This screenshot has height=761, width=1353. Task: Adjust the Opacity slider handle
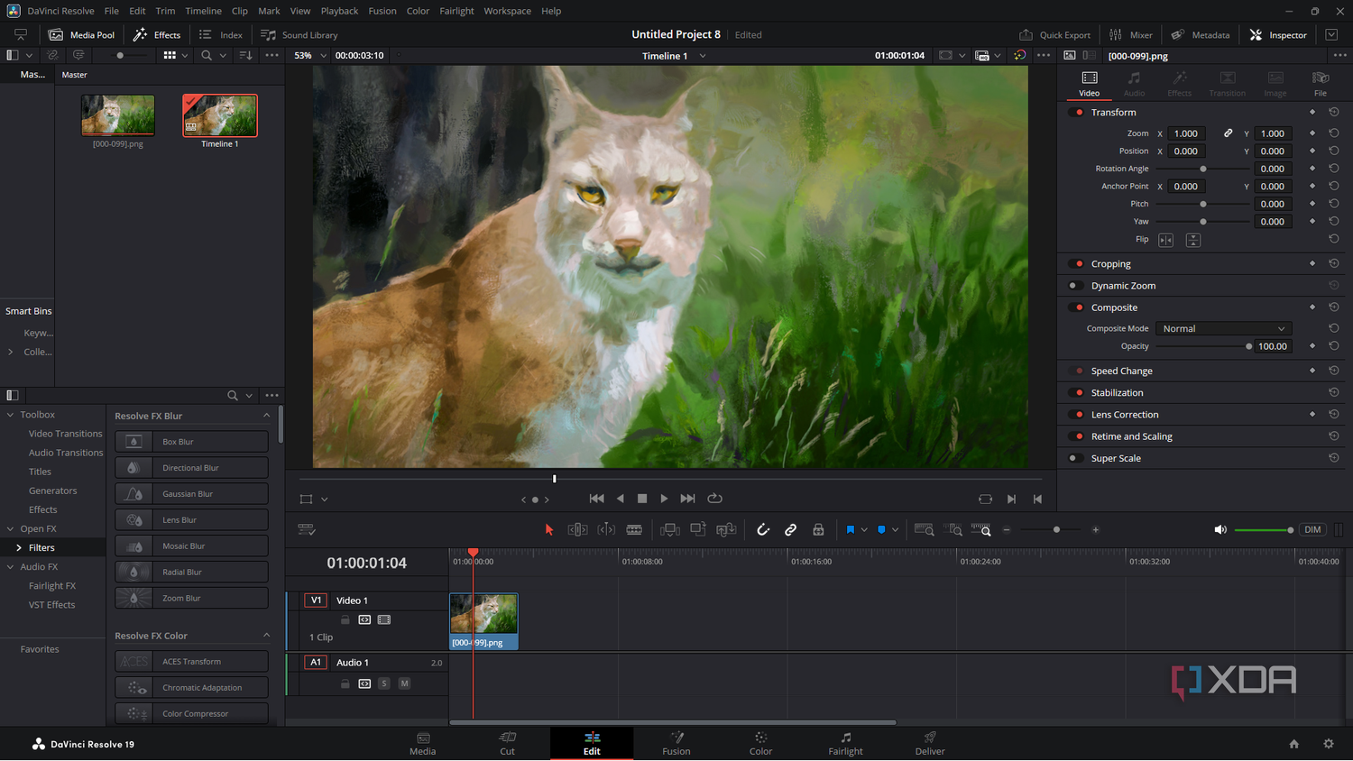click(x=1248, y=346)
